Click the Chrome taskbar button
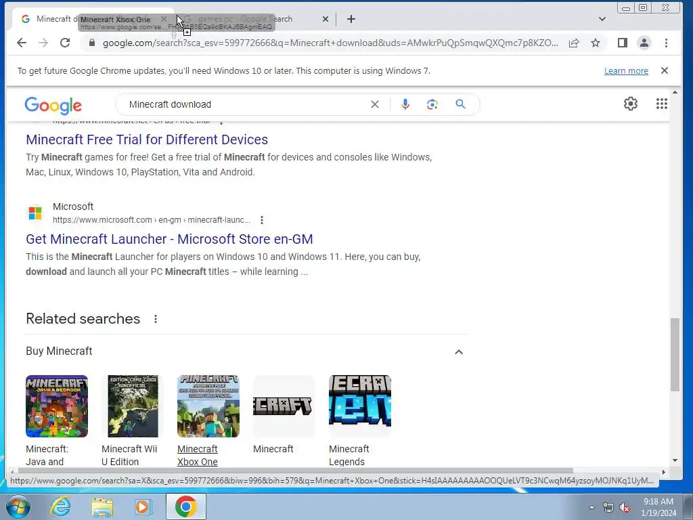693x520 pixels. click(186, 506)
